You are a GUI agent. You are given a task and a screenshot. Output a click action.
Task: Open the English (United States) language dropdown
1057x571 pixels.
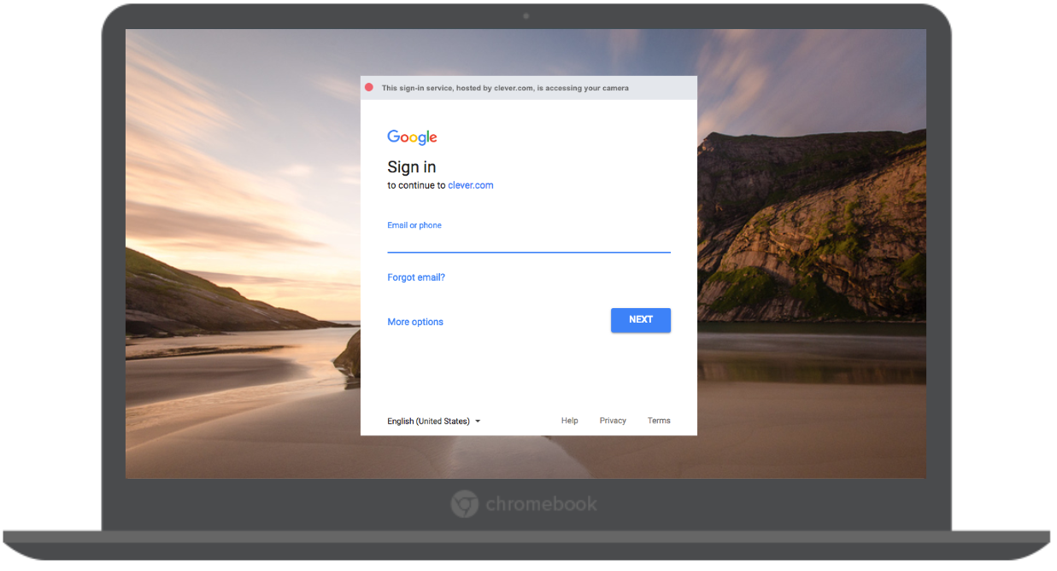[x=427, y=421]
